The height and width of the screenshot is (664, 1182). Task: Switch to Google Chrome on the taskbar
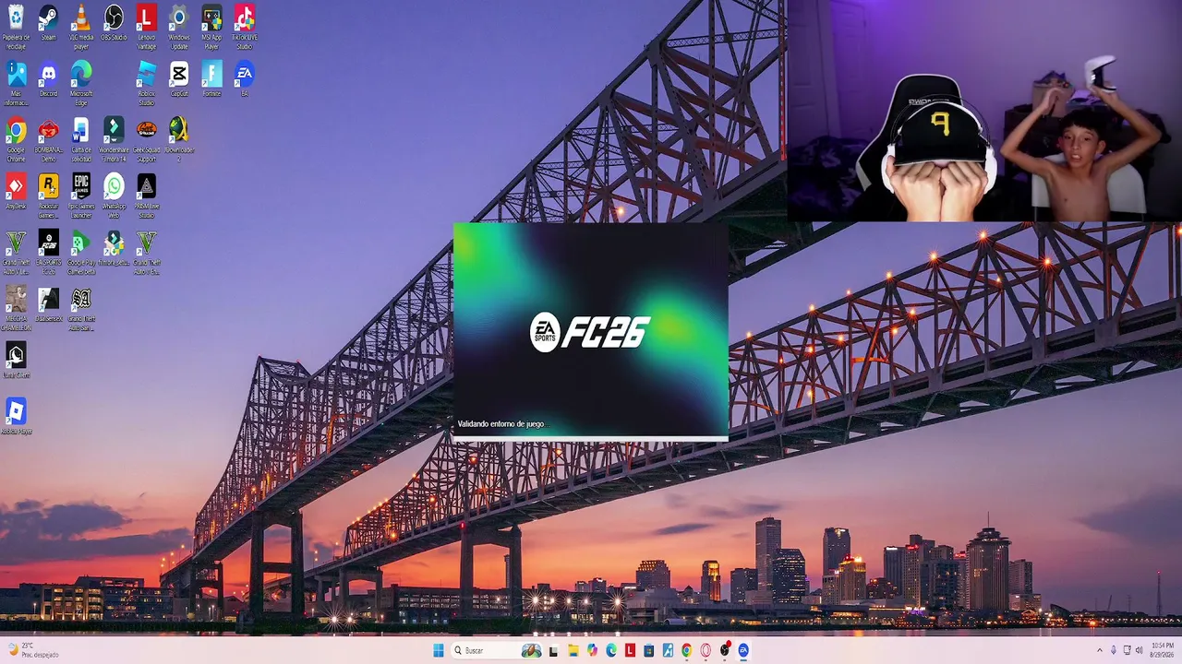[686, 650]
